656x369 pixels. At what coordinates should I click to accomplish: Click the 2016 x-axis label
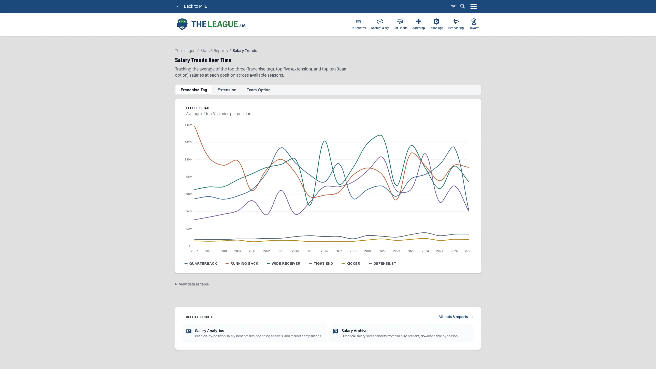tap(324, 251)
